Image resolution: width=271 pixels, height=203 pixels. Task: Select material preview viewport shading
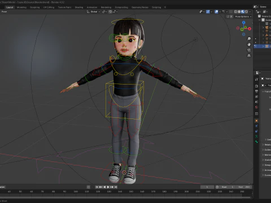tap(243, 12)
